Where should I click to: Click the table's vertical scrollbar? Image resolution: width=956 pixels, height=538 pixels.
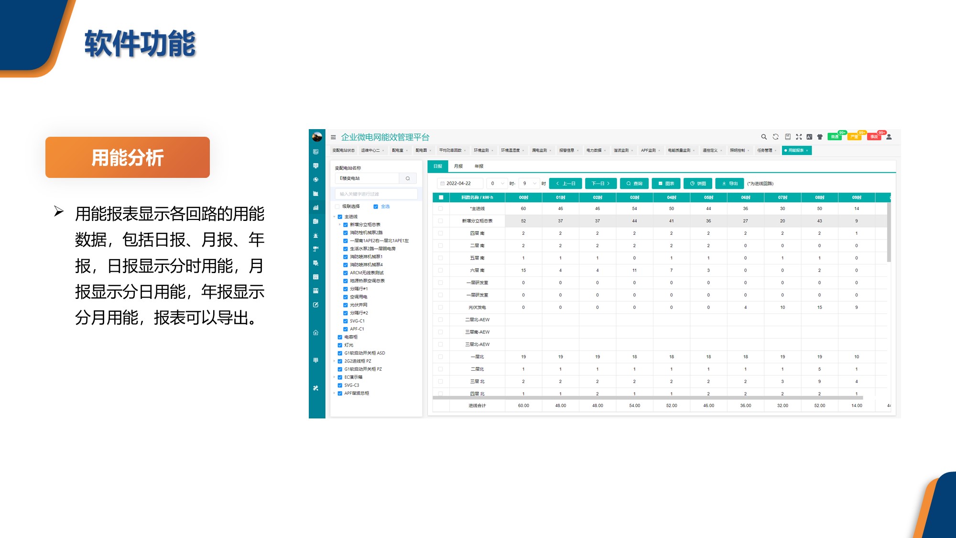click(x=889, y=232)
